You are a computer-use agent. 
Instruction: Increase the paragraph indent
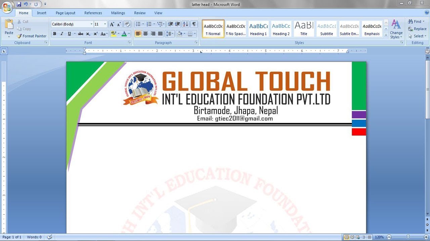178,24
